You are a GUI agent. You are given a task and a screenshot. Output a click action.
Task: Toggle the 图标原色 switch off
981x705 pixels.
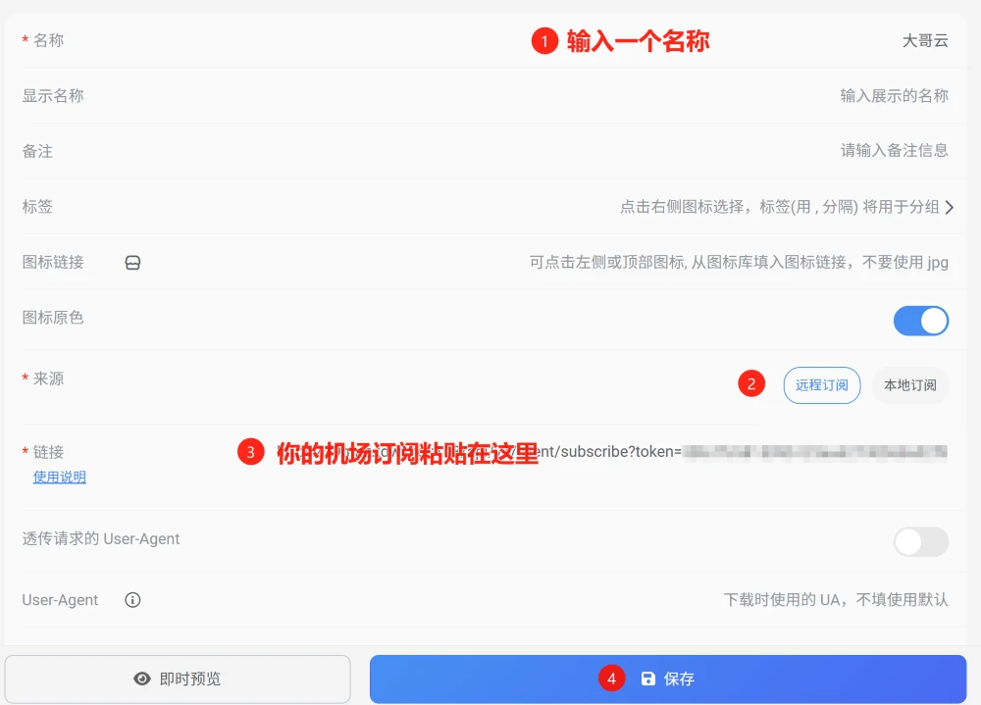(921, 321)
